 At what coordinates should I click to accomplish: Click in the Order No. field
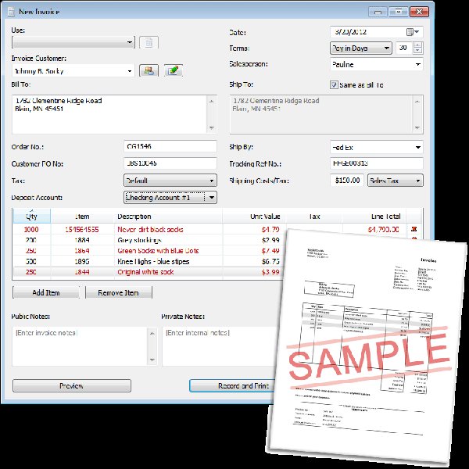pos(170,147)
